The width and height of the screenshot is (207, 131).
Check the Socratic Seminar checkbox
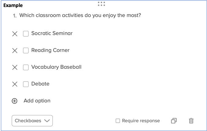[x=26, y=34]
